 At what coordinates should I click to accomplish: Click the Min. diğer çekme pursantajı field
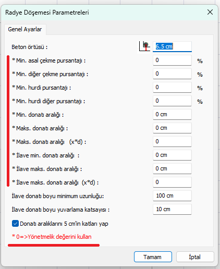coord(172,74)
